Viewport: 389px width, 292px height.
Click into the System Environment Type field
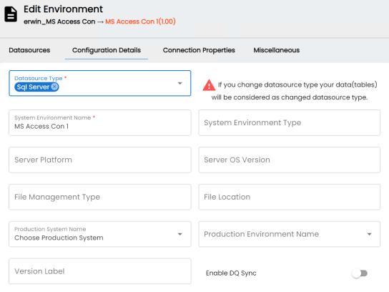(x=290, y=122)
